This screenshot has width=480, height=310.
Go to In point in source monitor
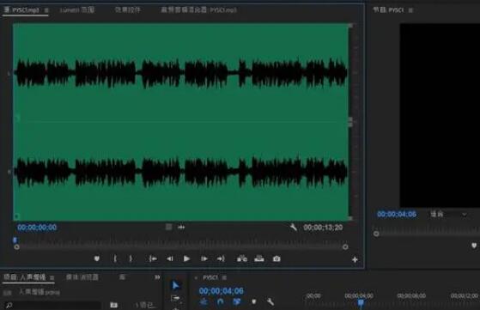(x=153, y=258)
